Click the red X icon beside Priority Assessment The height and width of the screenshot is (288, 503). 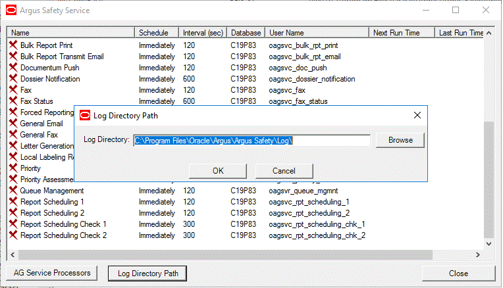[x=13, y=179]
